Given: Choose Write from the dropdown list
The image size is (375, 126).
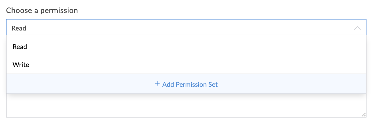Looking at the screenshot, I should [21, 65].
